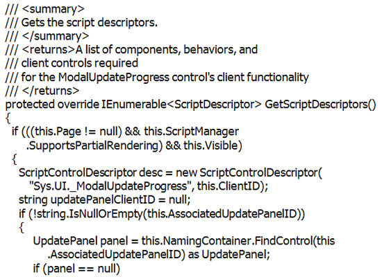Viewport: 382px width, 277px height.
Task: Click 'this.ScriptManager' in the if condition
Action: pyautogui.click(x=191, y=132)
